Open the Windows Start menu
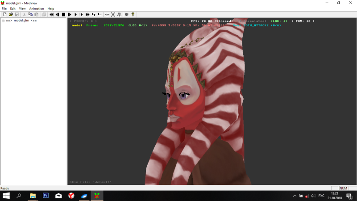This screenshot has width=357, height=201. click(x=6, y=196)
